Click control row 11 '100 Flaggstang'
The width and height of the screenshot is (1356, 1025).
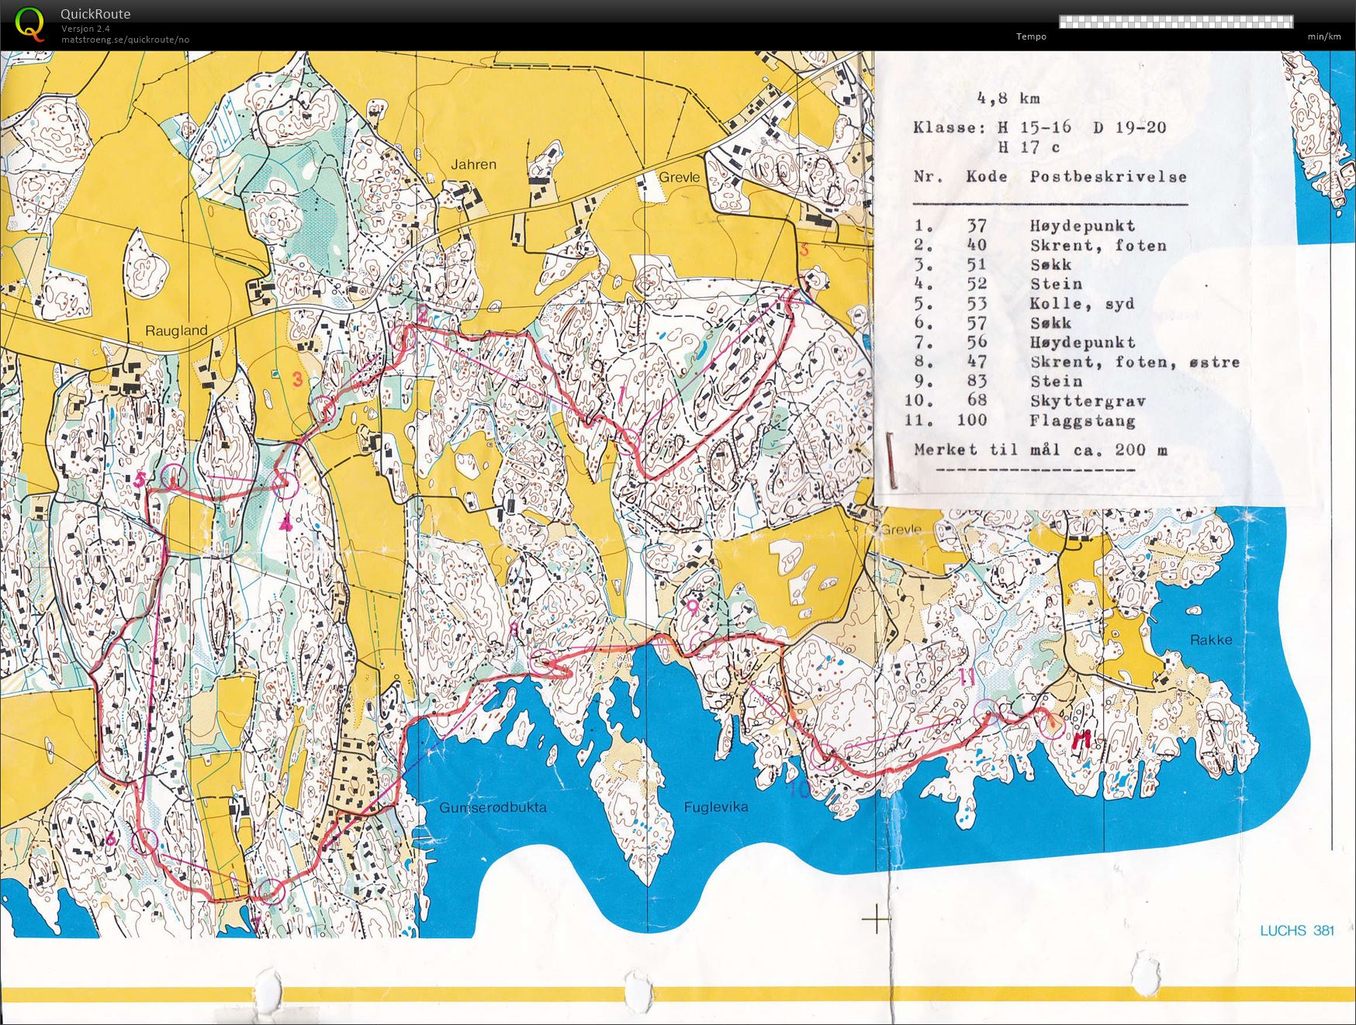[x=1019, y=420]
